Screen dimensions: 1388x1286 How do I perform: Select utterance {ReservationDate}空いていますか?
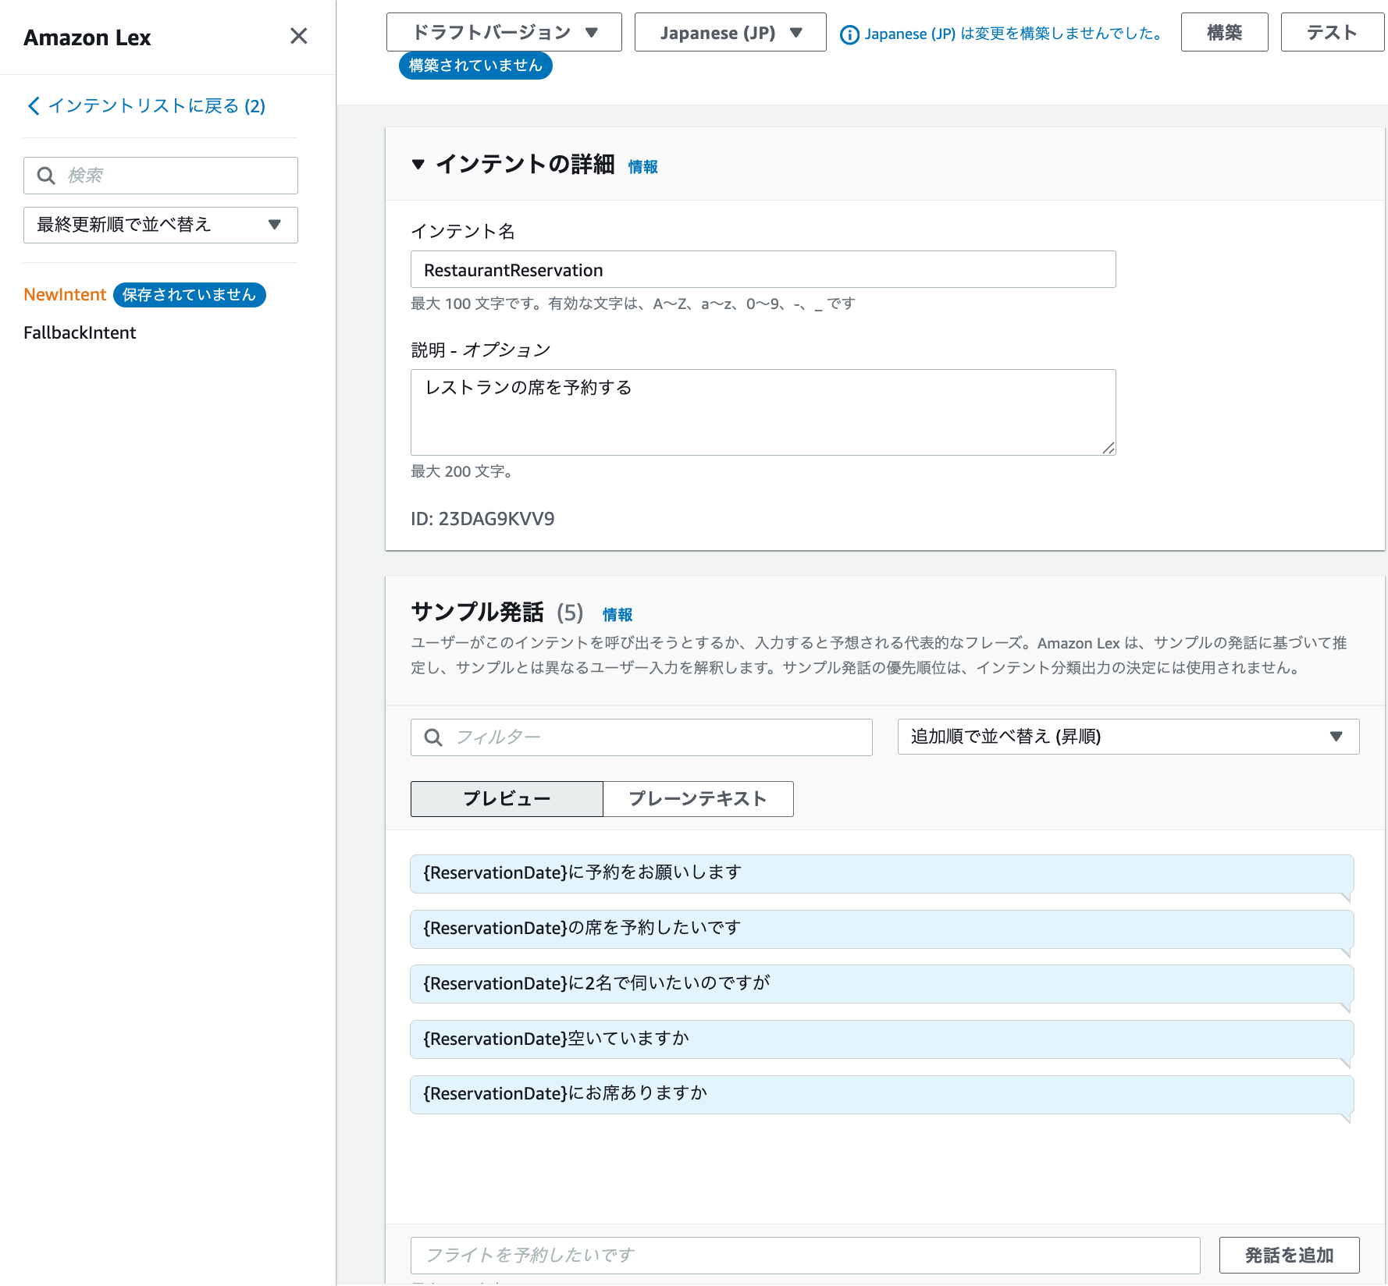[x=882, y=1039]
